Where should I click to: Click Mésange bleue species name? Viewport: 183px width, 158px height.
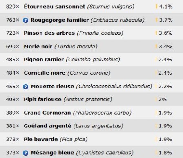(52, 153)
